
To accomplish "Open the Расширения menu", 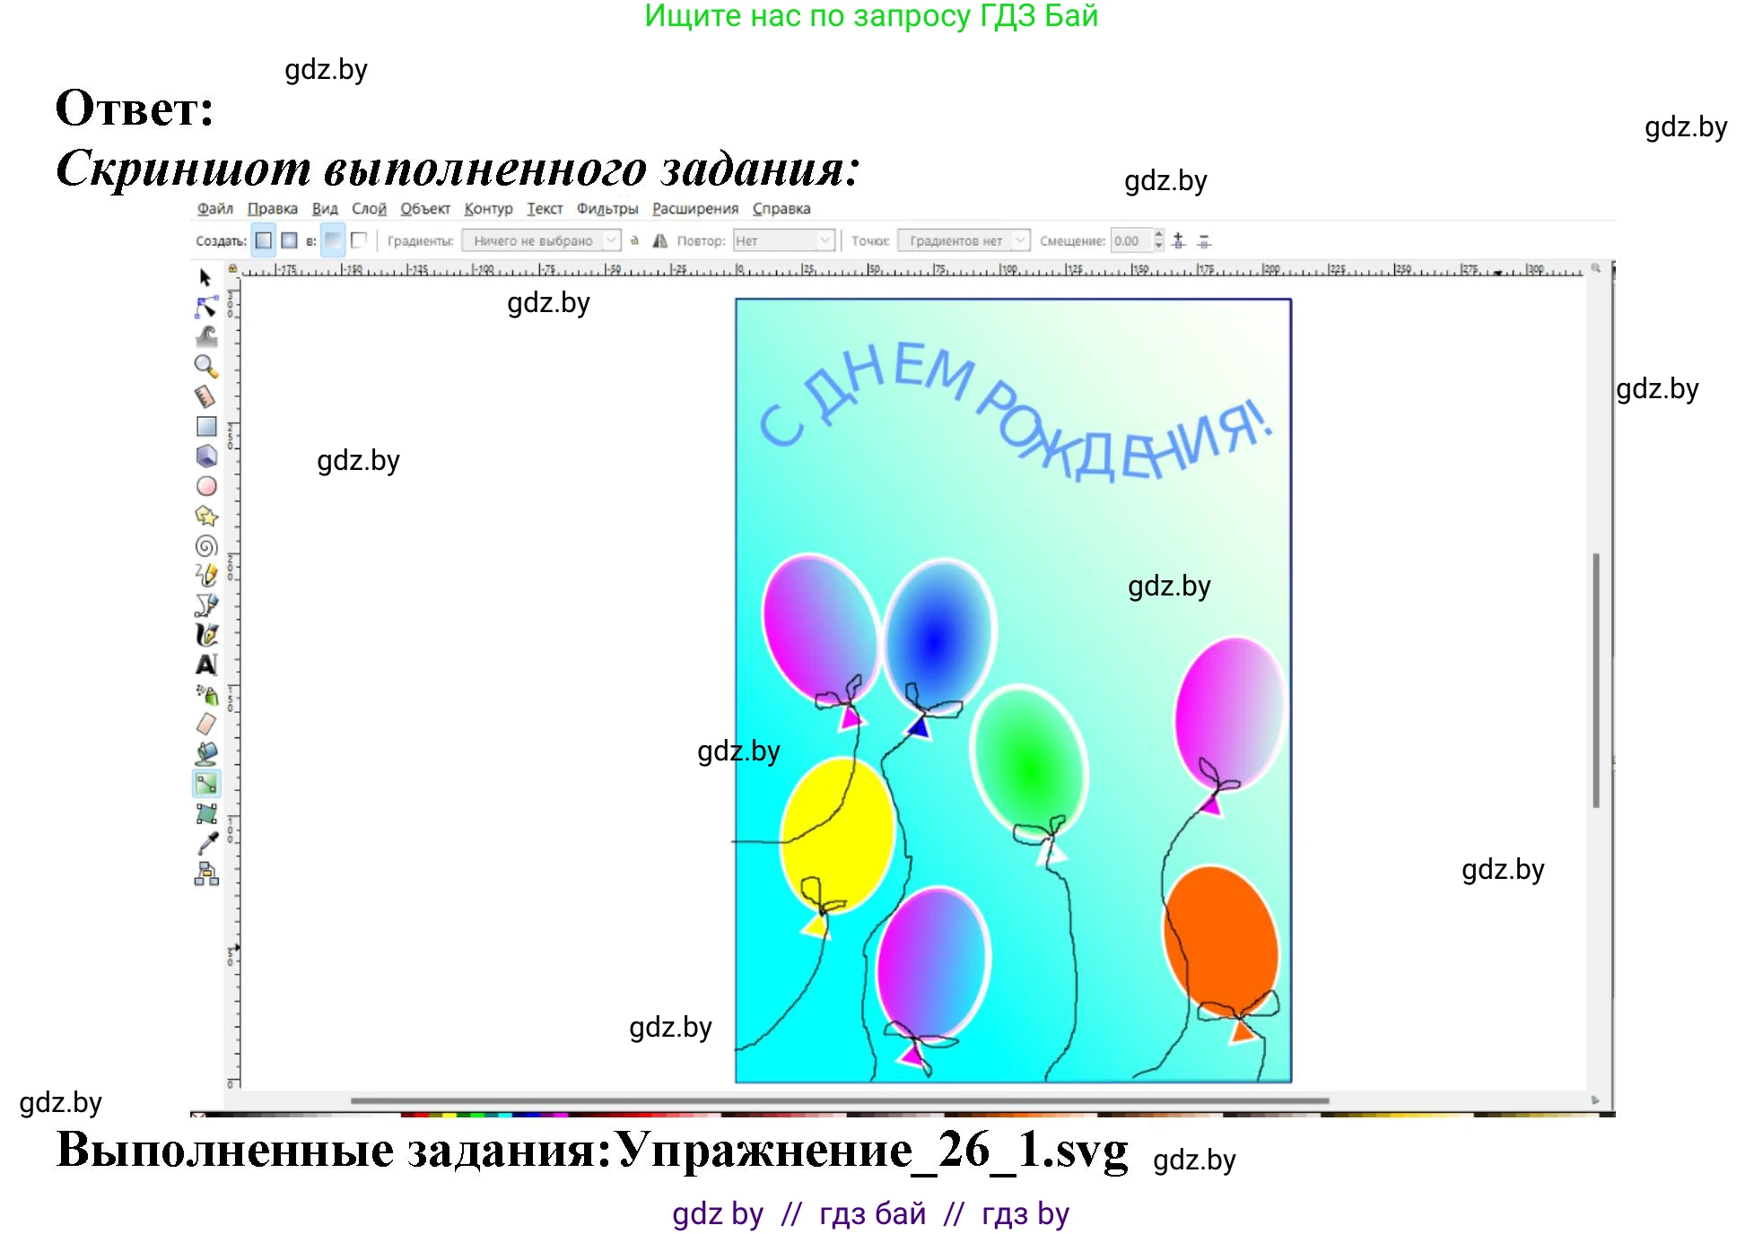I will click(x=695, y=208).
